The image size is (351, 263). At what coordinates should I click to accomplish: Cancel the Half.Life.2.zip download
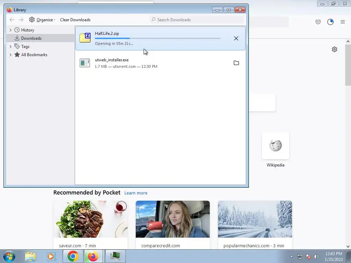[236, 38]
